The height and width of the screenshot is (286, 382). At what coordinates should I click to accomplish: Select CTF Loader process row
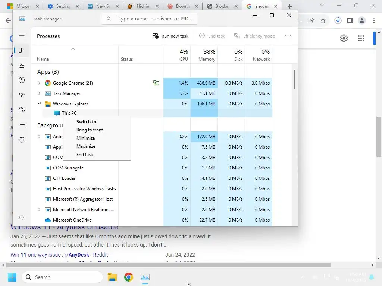tap(151, 178)
